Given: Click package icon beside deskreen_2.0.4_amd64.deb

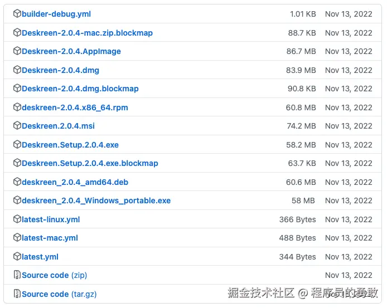Looking at the screenshot, I should point(17,182).
